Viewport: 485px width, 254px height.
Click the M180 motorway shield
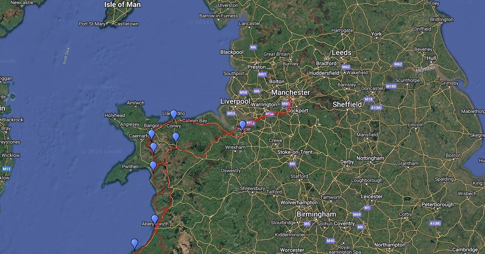click(x=391, y=86)
